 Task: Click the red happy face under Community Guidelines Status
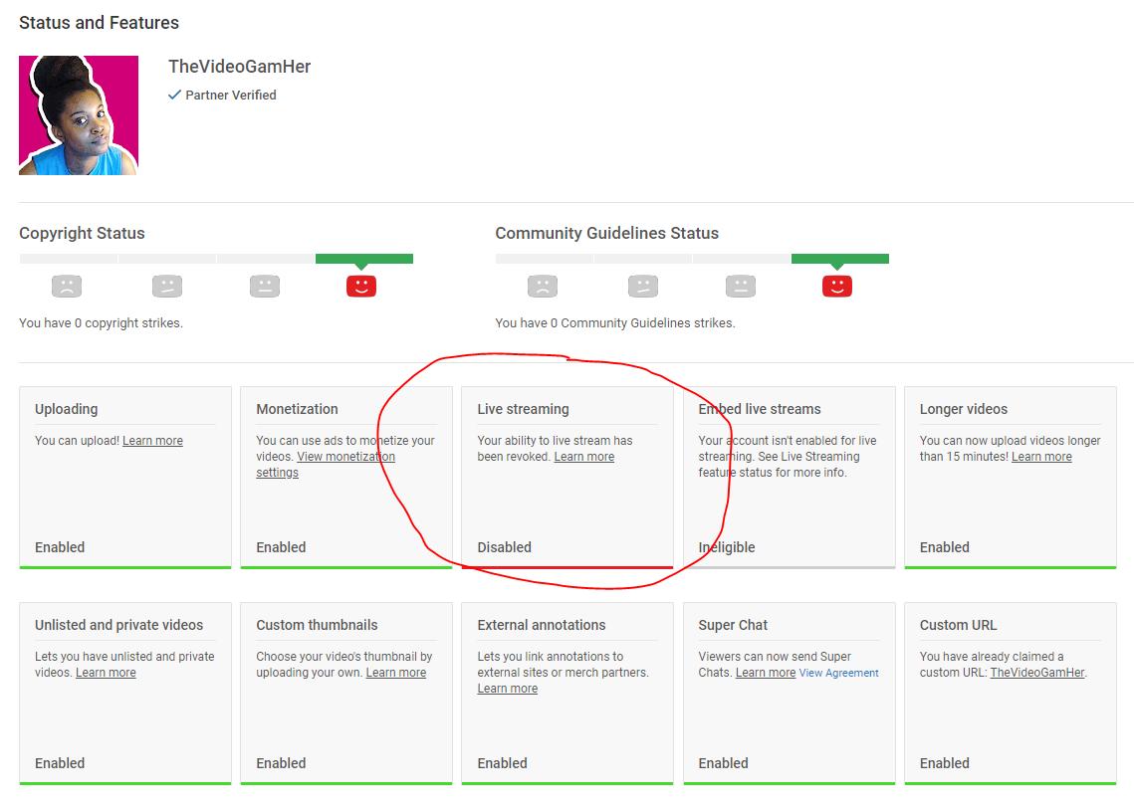click(836, 287)
